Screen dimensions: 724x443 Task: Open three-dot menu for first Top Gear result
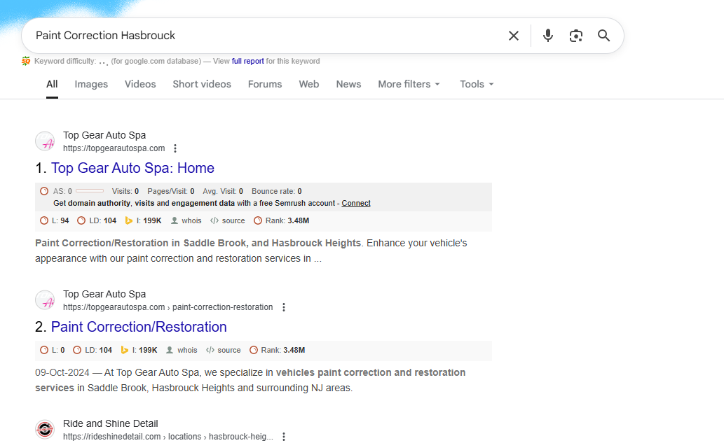pos(175,148)
